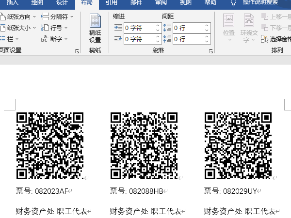The image size is (291, 218).
Task: Open the 选择窗格 selection pane
Action: (x=276, y=39)
